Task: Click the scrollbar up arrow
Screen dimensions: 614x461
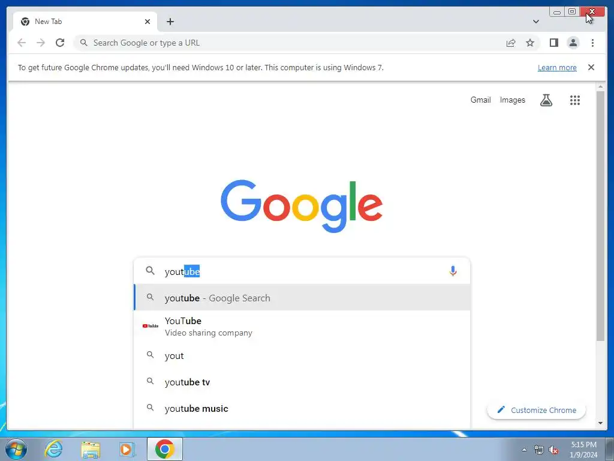Action: coord(600,86)
